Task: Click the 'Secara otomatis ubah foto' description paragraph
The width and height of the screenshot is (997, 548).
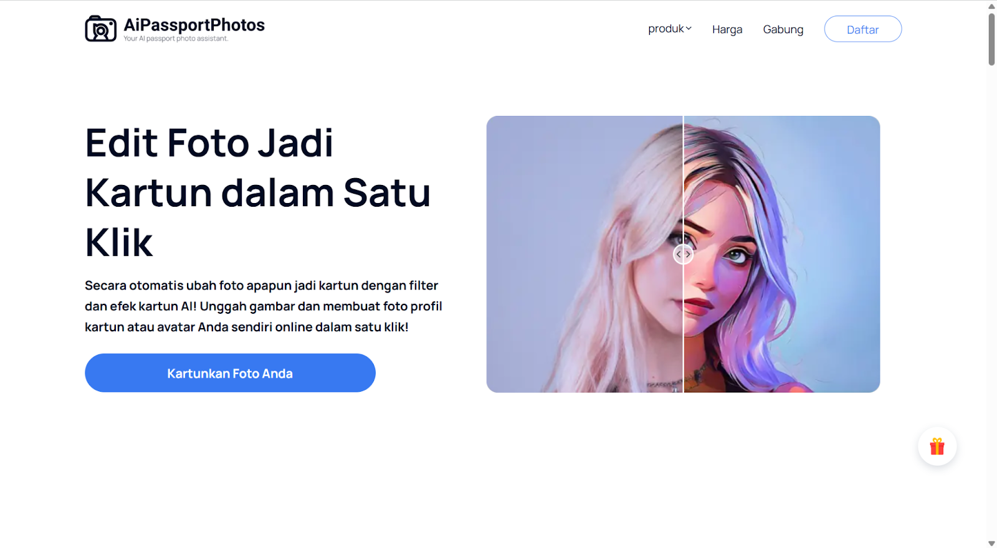Action: (264, 306)
